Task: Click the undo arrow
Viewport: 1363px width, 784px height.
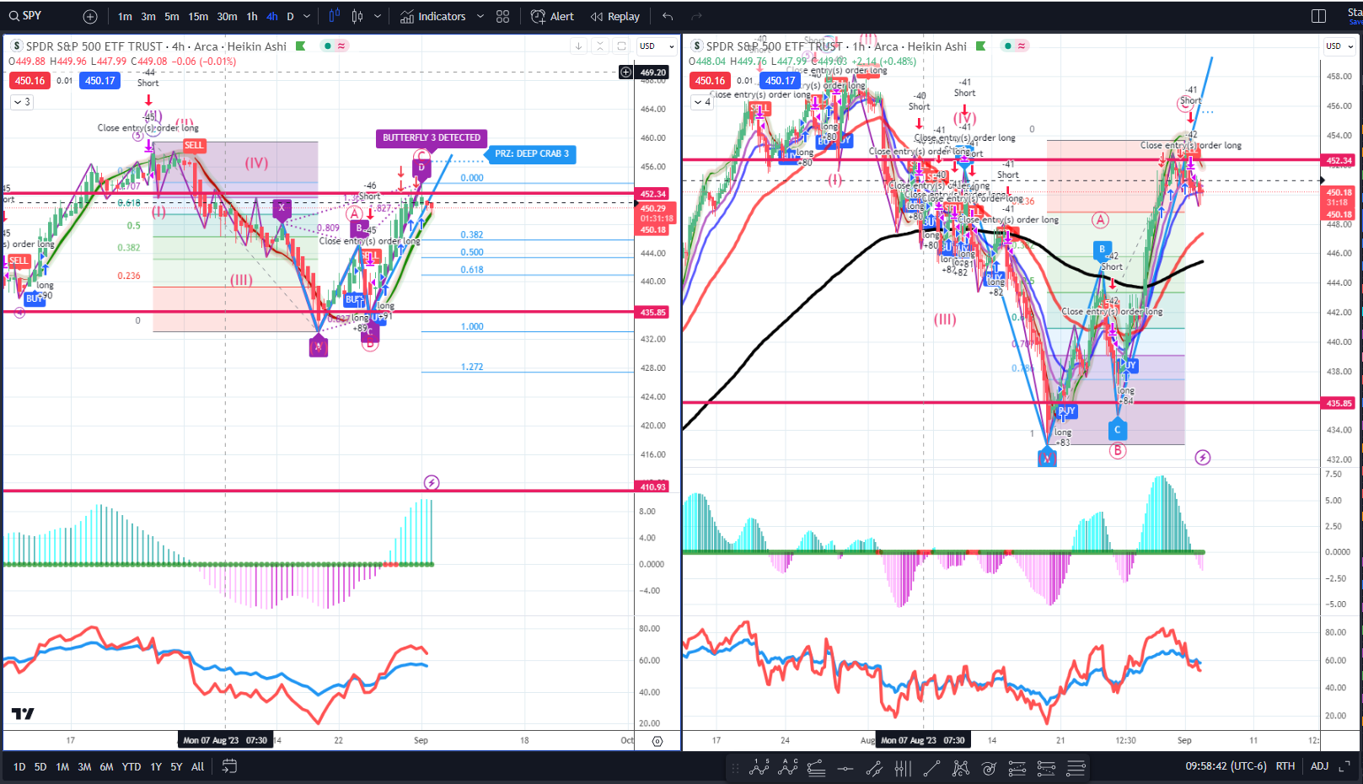Action: point(668,17)
